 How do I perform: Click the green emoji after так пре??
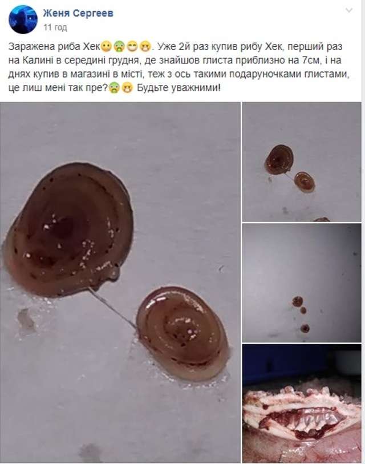pos(115,88)
